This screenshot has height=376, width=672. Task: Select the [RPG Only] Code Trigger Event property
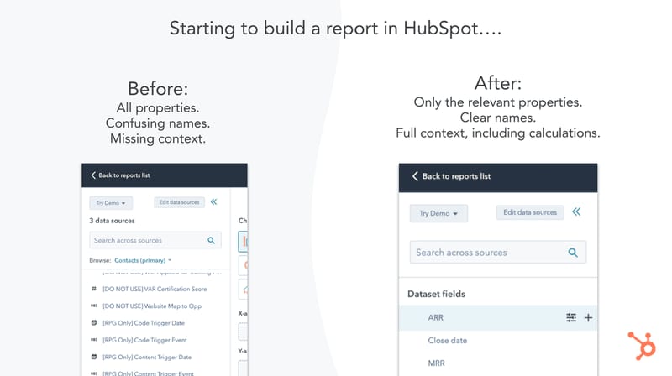coord(144,340)
